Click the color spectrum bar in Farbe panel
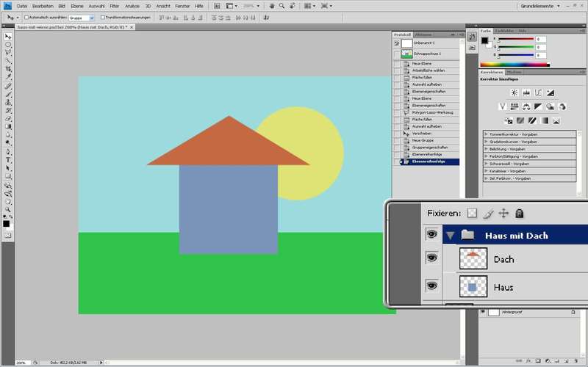This screenshot has height=367, width=588. click(514, 65)
